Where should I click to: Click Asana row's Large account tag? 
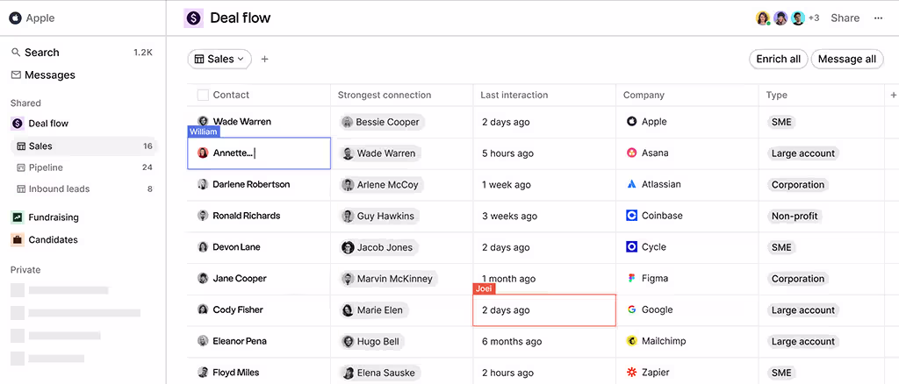click(x=803, y=153)
